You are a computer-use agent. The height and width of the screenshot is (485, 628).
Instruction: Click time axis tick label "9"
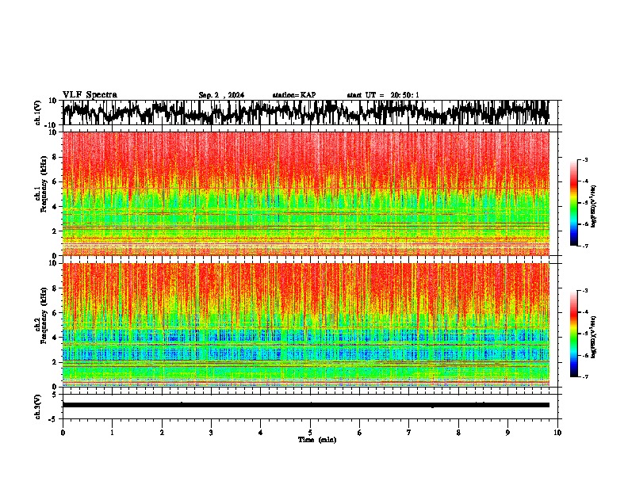[507, 433]
